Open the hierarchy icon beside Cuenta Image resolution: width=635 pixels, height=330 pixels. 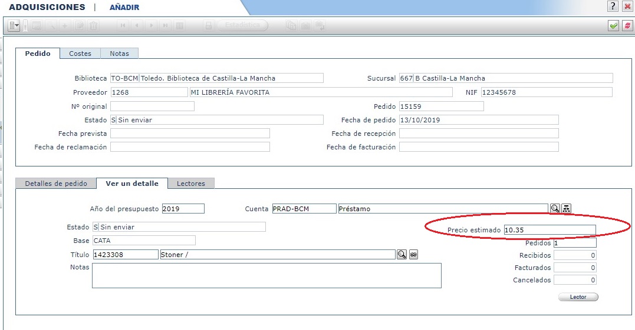(x=566, y=209)
